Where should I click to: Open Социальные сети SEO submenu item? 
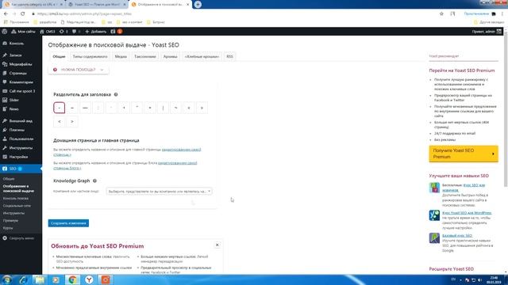pos(17,206)
